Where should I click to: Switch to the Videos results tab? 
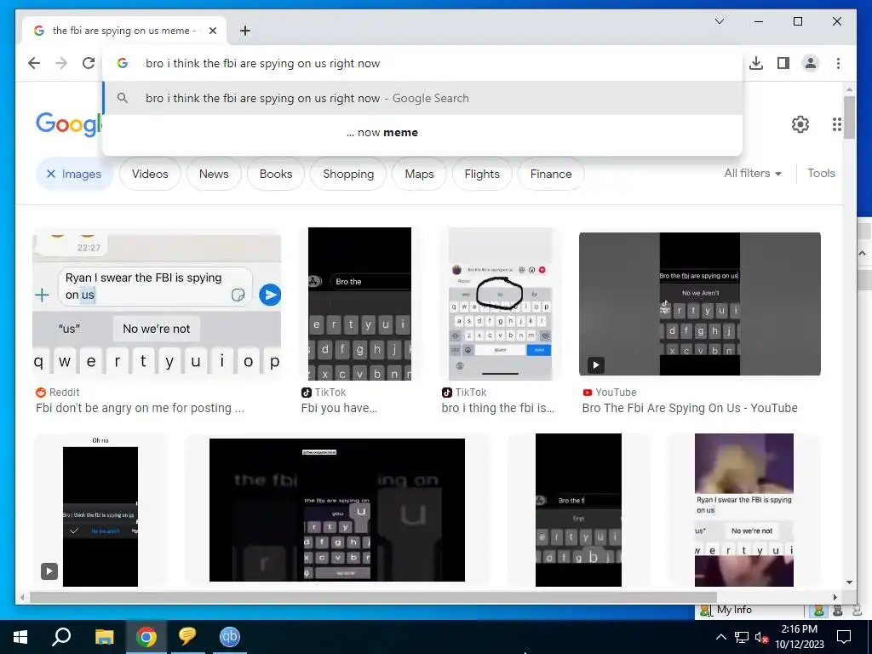[150, 174]
